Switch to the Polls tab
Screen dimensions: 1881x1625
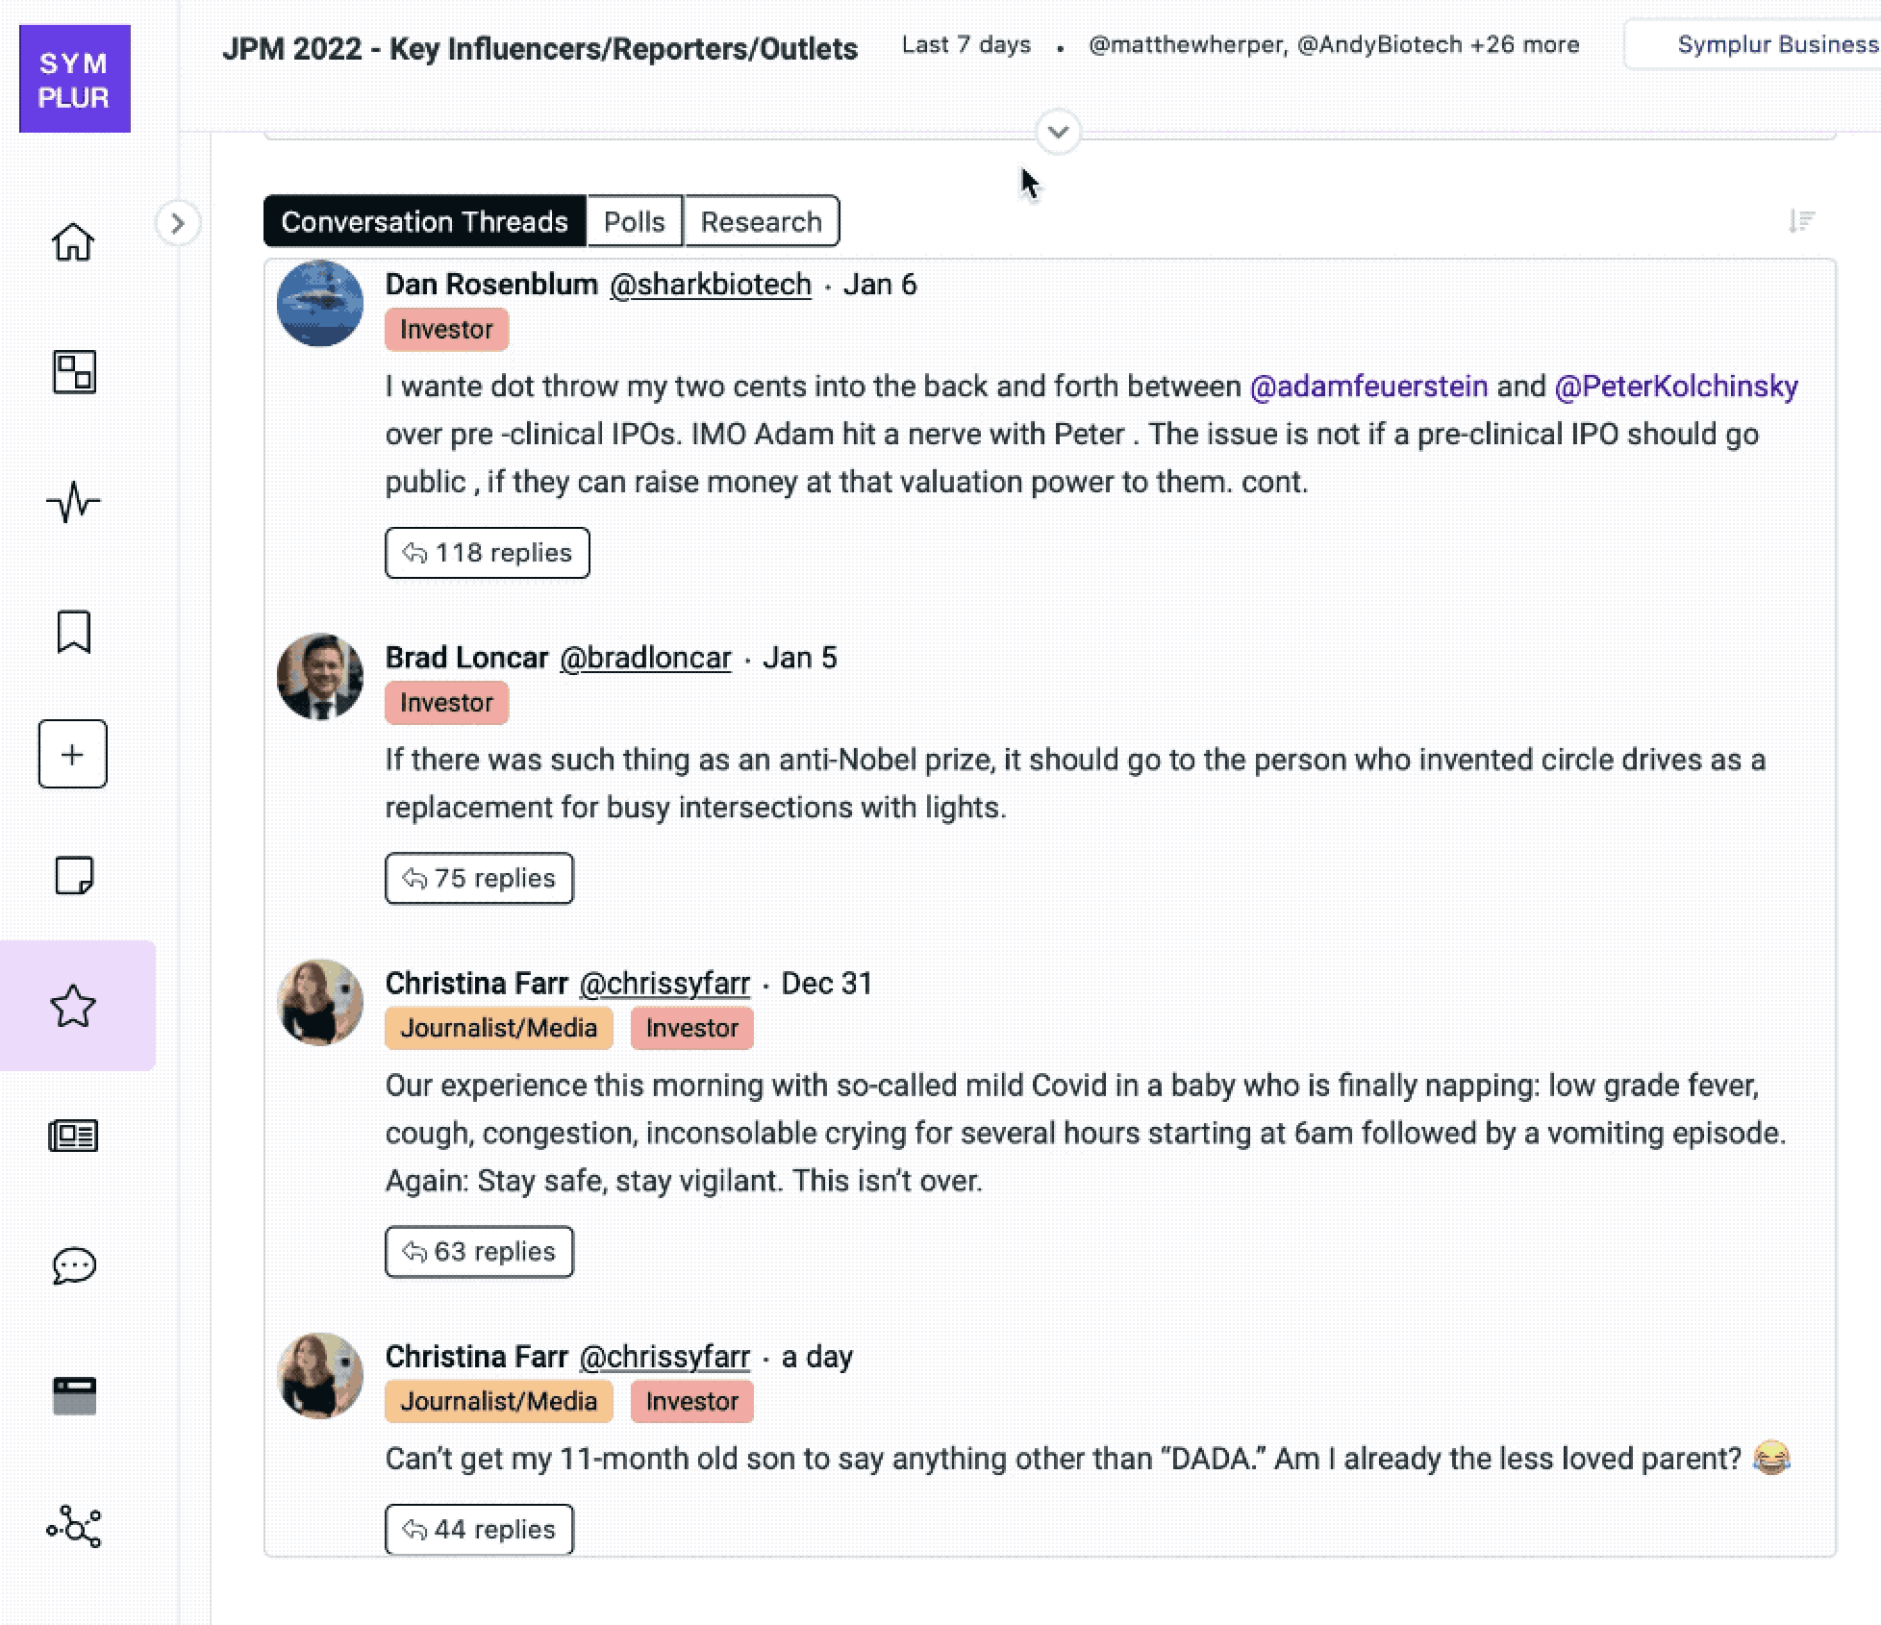click(x=635, y=221)
